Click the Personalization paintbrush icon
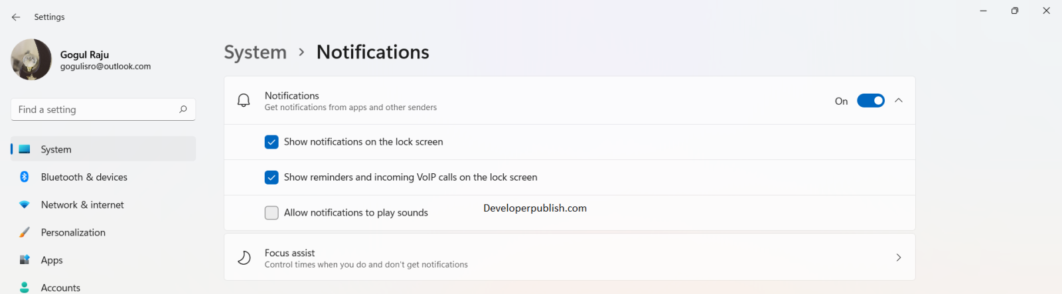Screen dimensions: 1062x294 (25, 232)
